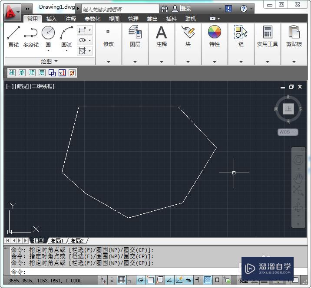Viewport: 311px width, 288px height.
Task: Switch to the 输出 ribbon tab
Action: tap(152, 19)
